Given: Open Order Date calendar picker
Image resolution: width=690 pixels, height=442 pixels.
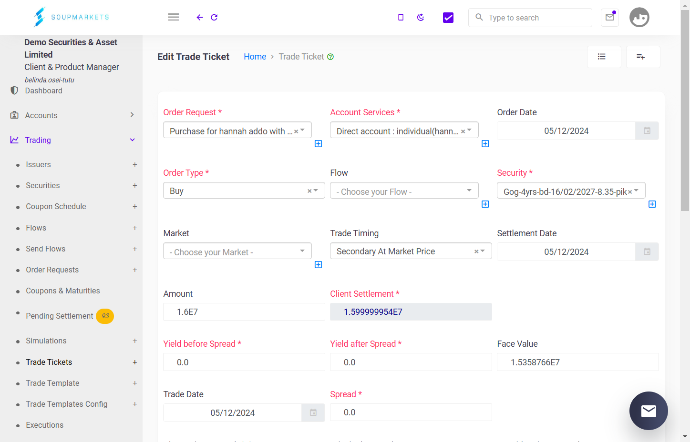Looking at the screenshot, I should click(647, 131).
